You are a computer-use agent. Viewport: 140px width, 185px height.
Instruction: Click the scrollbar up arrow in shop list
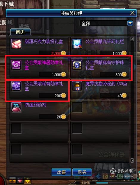coord(132,39)
